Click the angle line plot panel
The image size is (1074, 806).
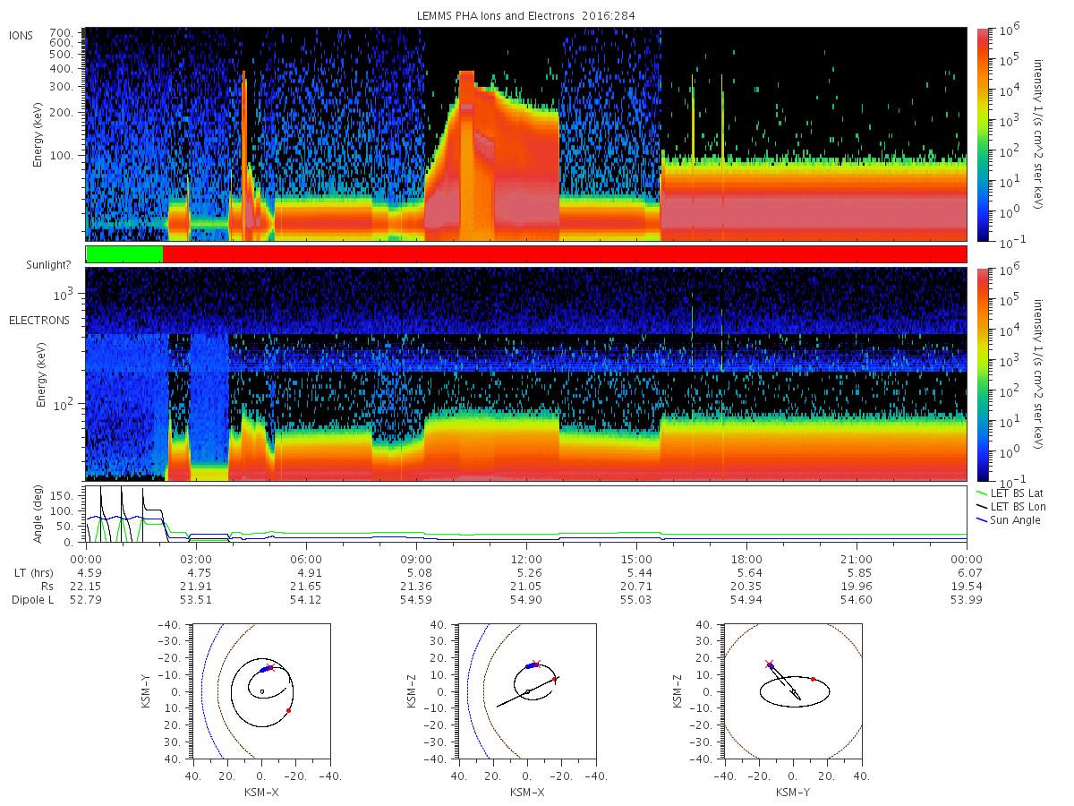(526, 515)
